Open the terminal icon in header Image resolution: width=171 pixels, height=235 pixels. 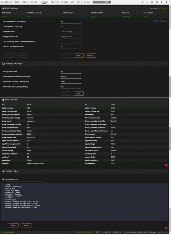pyautogui.click(x=147, y=2)
